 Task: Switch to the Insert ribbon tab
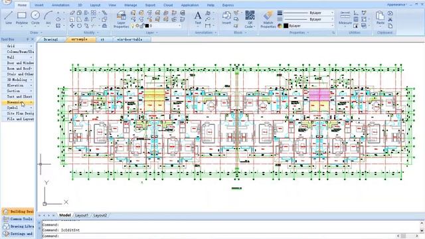pos(39,5)
